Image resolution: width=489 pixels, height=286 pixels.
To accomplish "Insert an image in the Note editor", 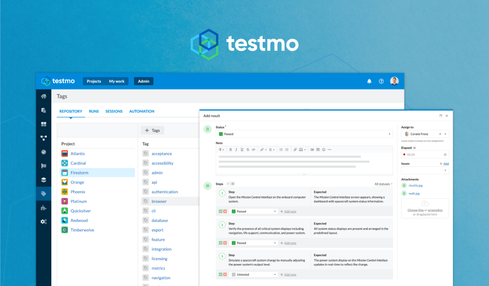I will pyautogui.click(x=312, y=150).
